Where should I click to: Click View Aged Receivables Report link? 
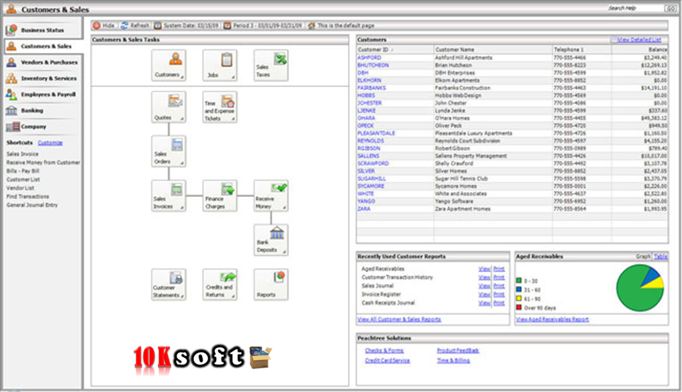552,320
